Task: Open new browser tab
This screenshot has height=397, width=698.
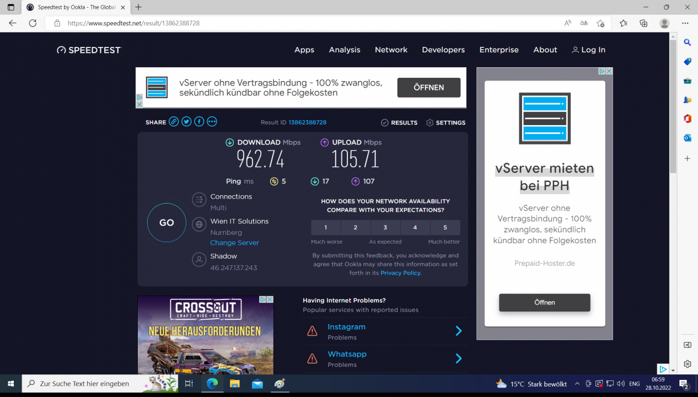Action: 138,7
